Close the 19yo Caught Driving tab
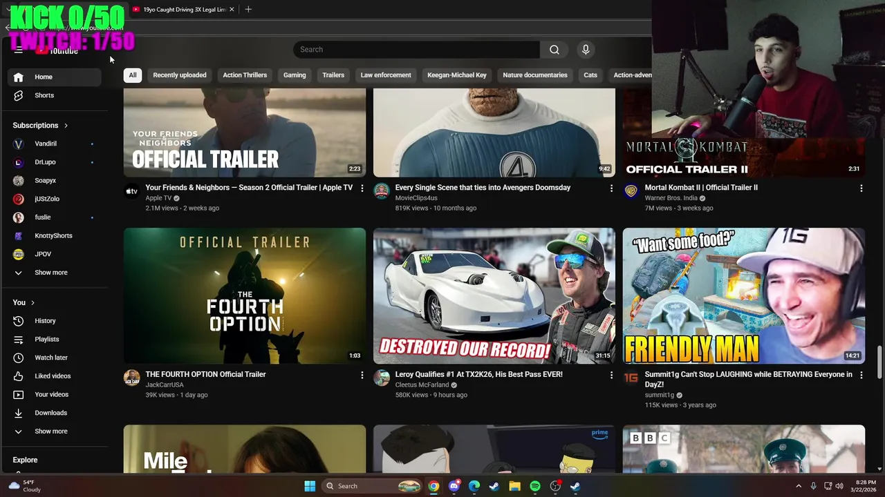 point(232,10)
